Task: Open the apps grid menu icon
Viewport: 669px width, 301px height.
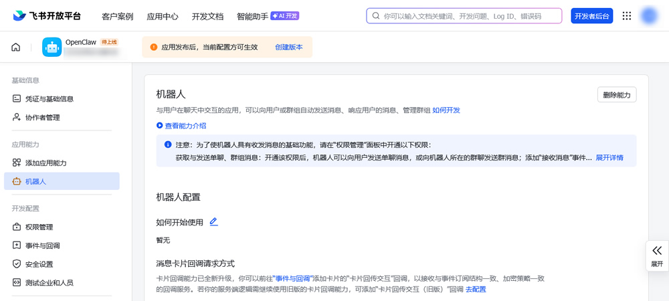Action: tap(627, 16)
